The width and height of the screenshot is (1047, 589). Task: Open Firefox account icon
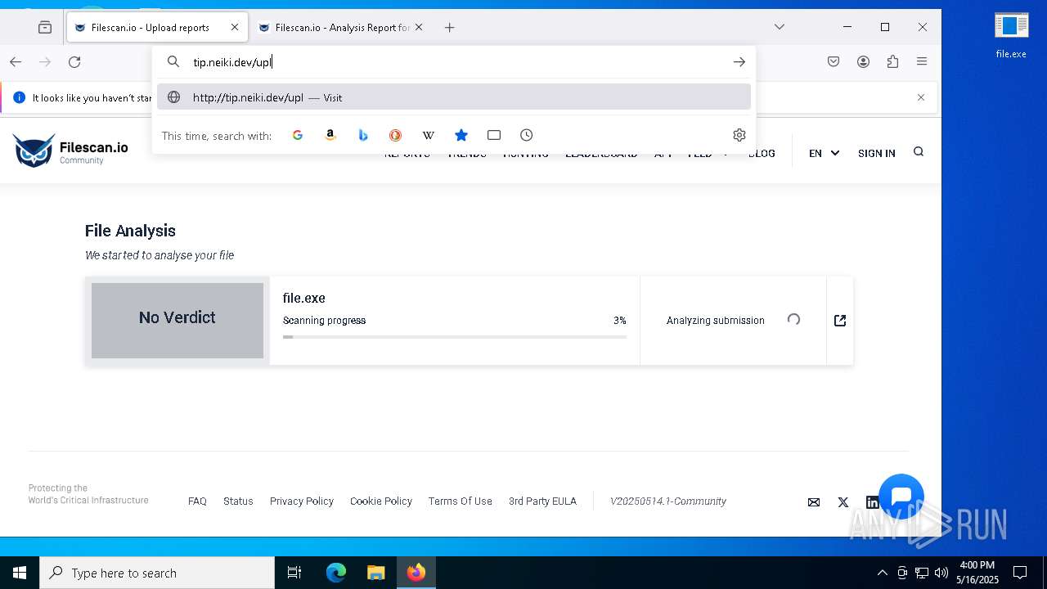[863, 62]
